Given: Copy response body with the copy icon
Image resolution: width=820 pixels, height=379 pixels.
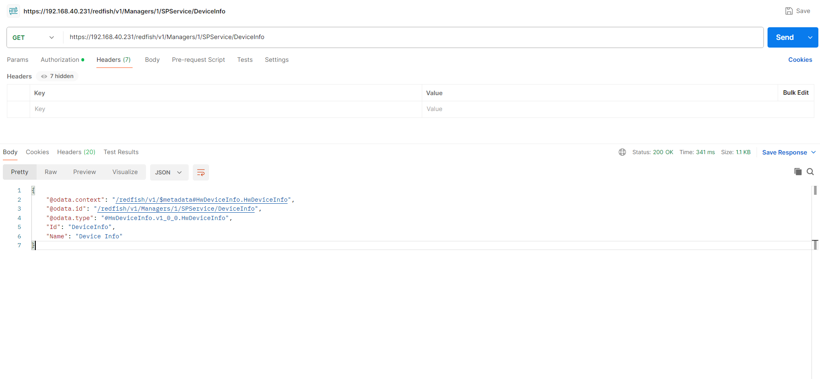Looking at the screenshot, I should click(x=798, y=172).
